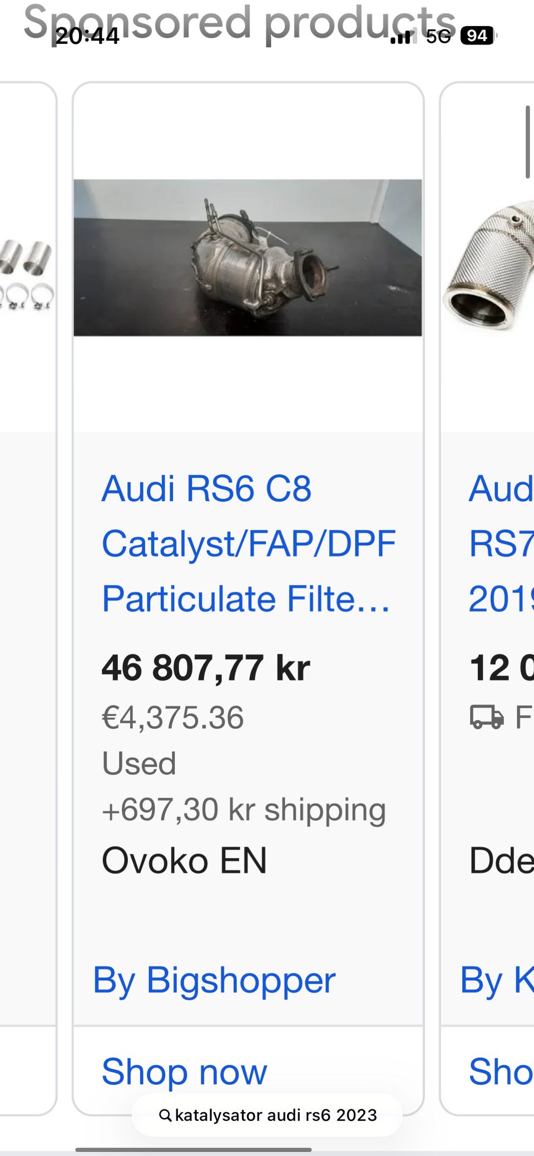This screenshot has height=1156, width=534.
Task: Tap the battery level indicator
Action: pyautogui.click(x=477, y=36)
